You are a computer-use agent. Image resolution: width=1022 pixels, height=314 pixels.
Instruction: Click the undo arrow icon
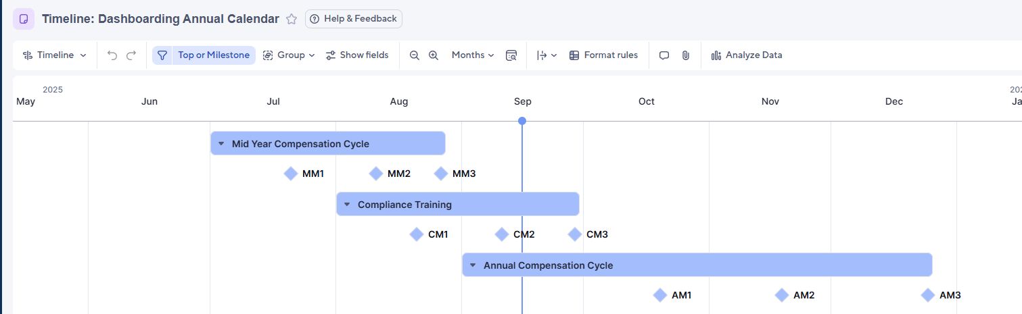pyautogui.click(x=112, y=55)
